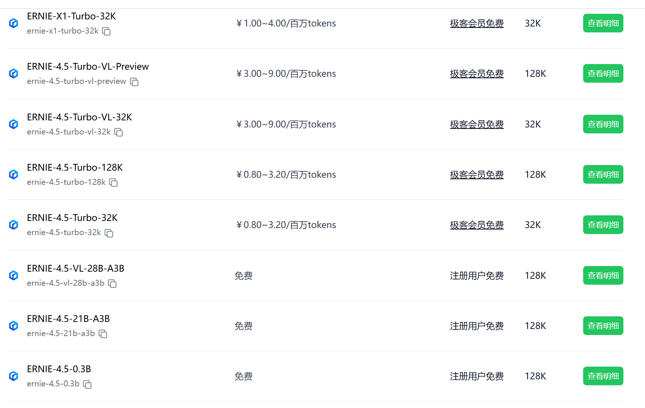Click the ernie-4.5-vl-28b-a3b ID text
645x408 pixels.
[66, 283]
